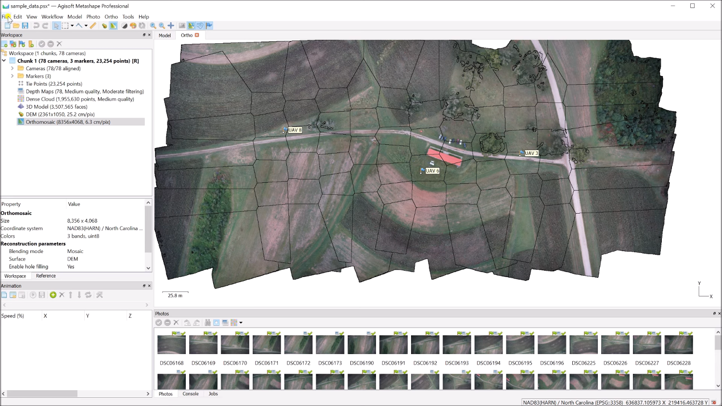The width and height of the screenshot is (722, 406).
Task: Select the Ruler measurement tool
Action: pyautogui.click(x=93, y=26)
